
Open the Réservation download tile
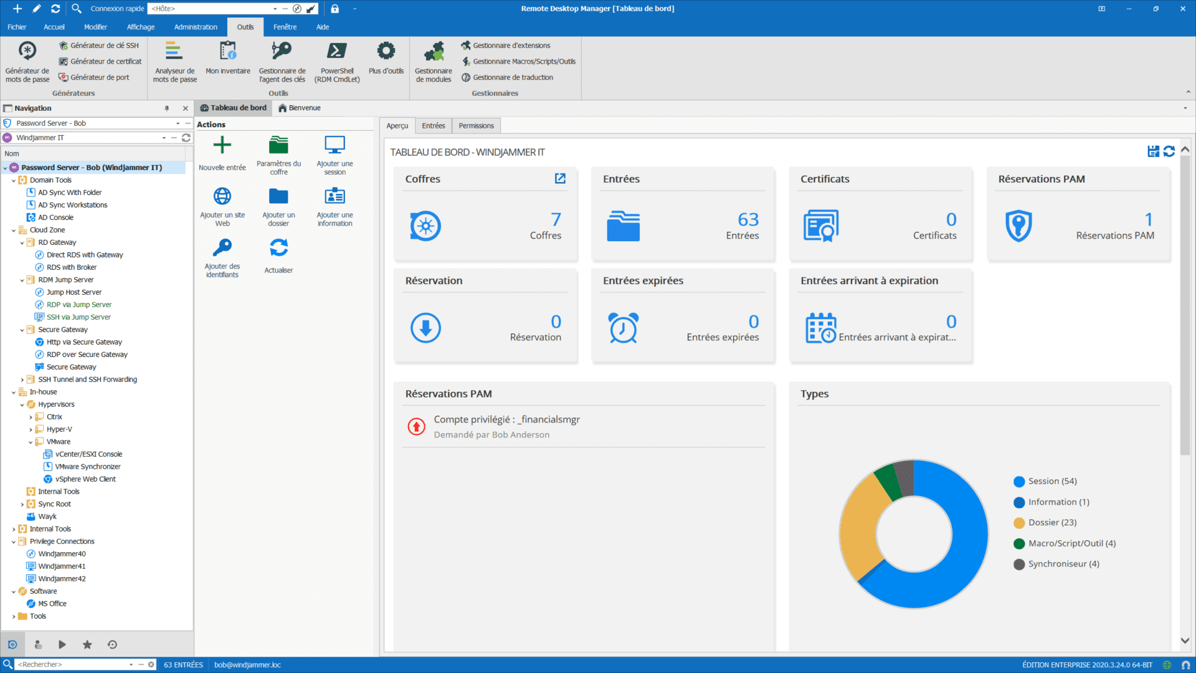tap(485, 316)
